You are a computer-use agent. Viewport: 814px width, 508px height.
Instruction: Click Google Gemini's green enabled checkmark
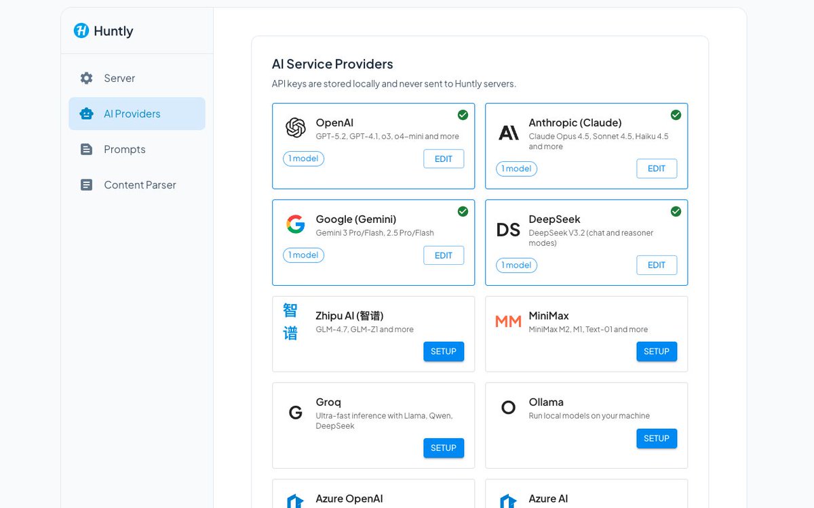(463, 211)
